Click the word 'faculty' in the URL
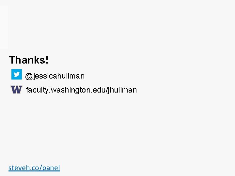 tap(37, 90)
